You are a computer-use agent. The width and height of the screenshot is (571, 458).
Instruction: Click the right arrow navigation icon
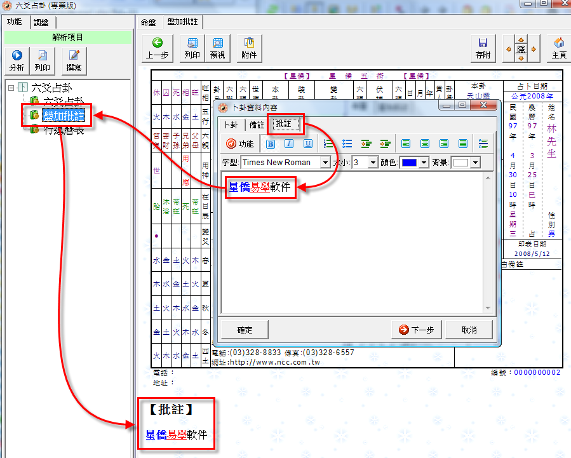tap(534, 49)
